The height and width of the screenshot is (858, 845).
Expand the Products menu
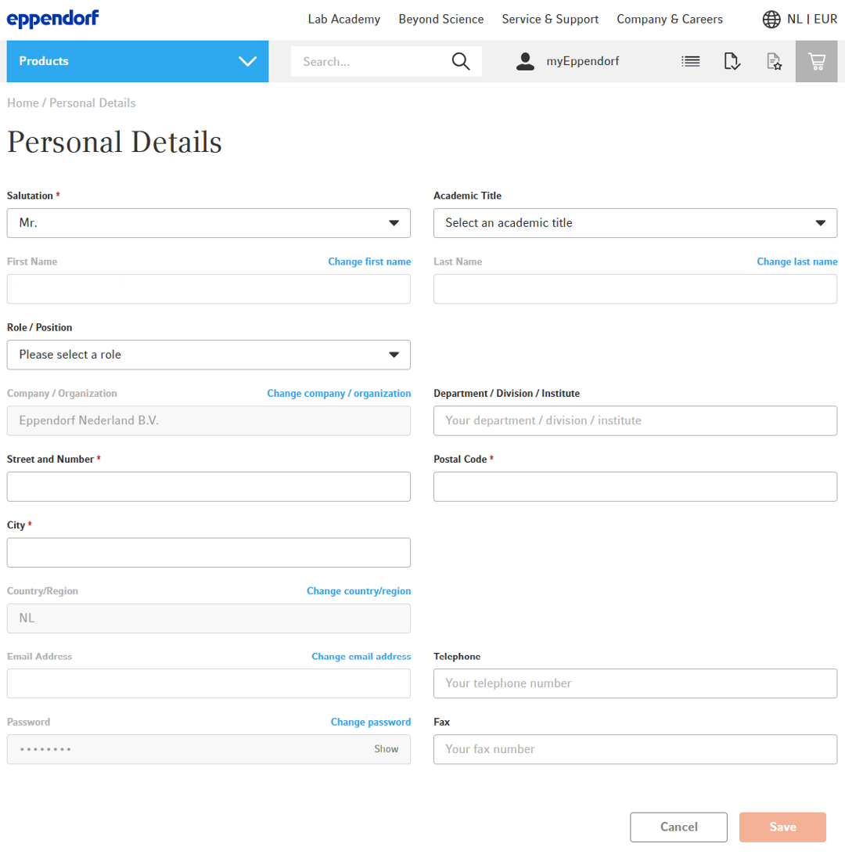138,61
